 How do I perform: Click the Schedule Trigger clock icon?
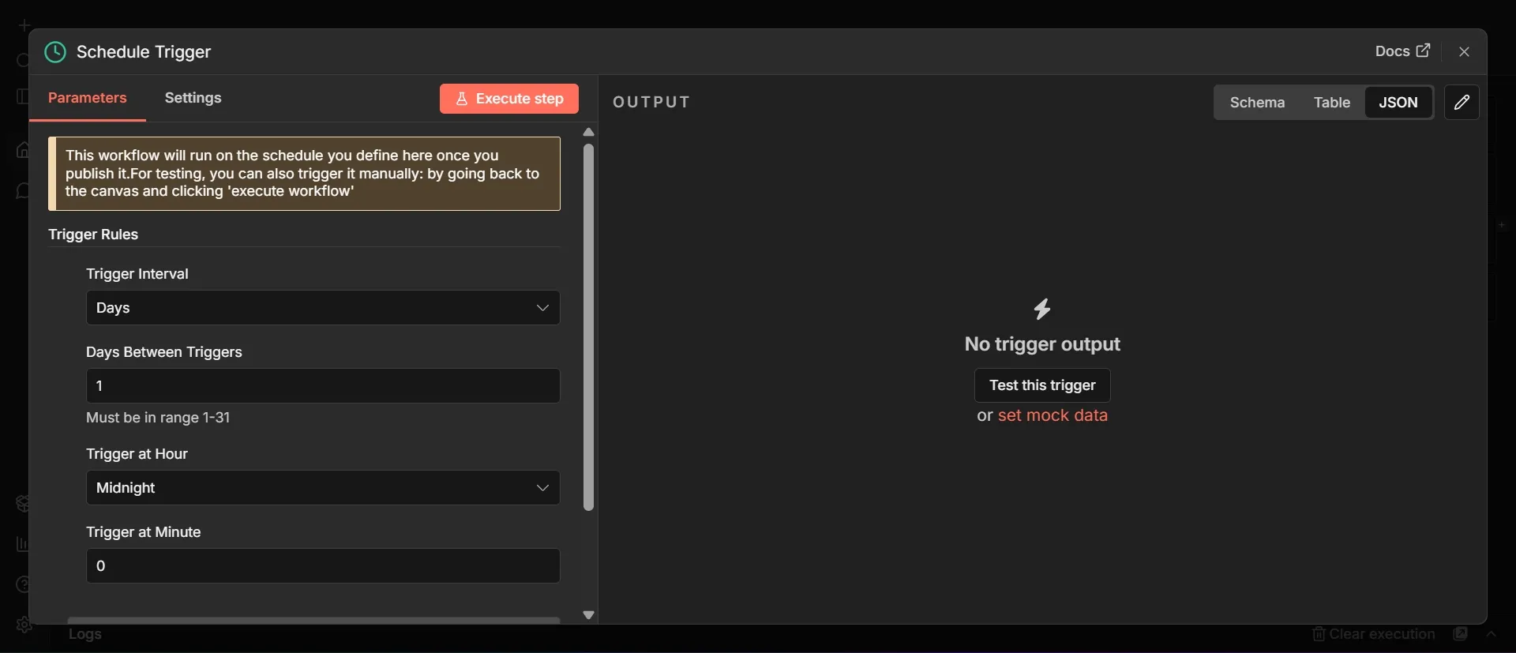(55, 52)
